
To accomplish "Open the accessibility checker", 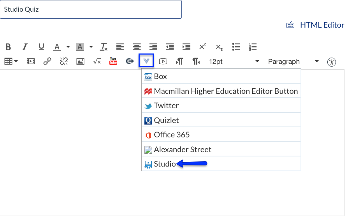I will pyautogui.click(x=332, y=62).
